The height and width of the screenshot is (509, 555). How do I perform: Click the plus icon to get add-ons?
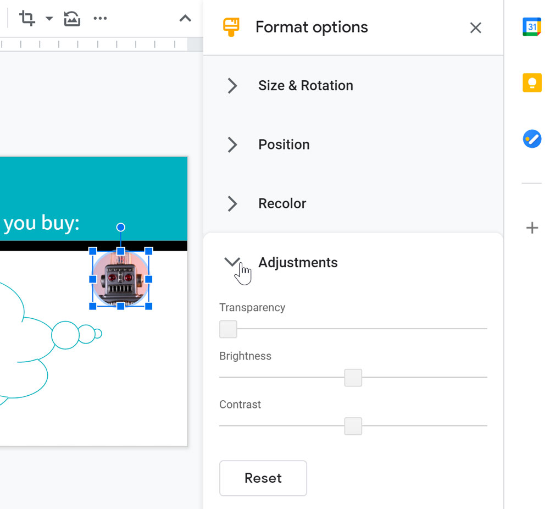point(531,228)
